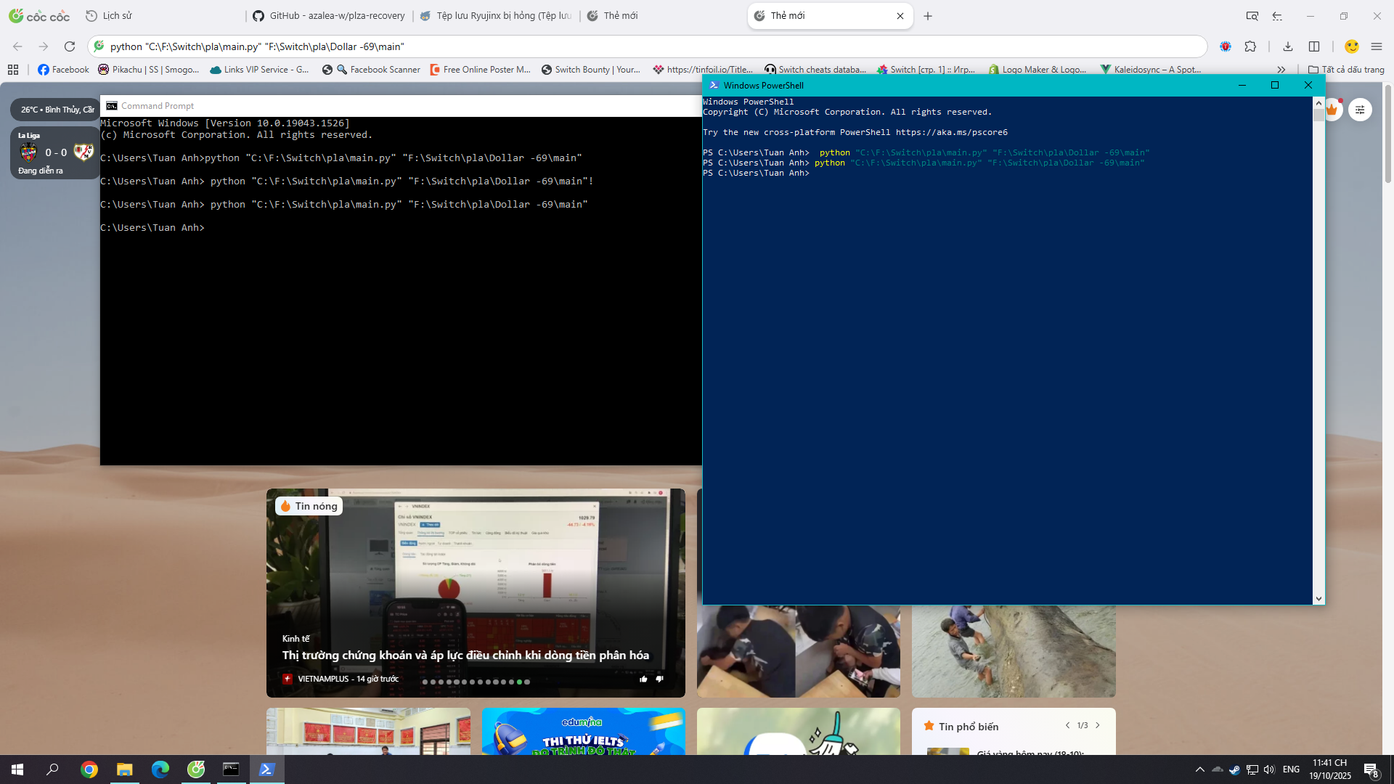Open the Switch Bounty bookmark
1394x784 pixels.
[591, 70]
